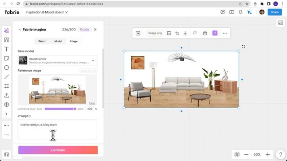The image size is (287, 161).
Task: Zoom in with the plus button
Action: pyautogui.click(x=268, y=155)
